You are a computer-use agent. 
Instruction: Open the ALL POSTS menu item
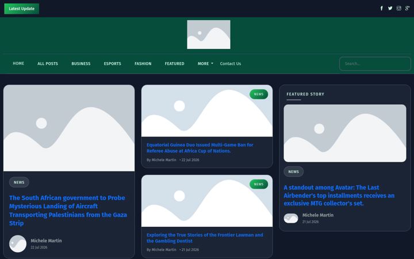point(48,64)
